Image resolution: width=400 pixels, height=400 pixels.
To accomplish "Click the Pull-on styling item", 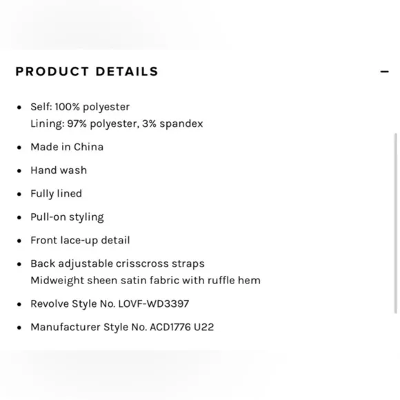I will click(67, 217).
